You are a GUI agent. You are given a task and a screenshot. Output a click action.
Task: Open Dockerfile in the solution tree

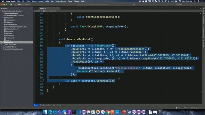point(9,31)
